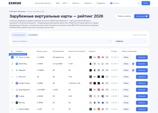Image resolution: width=158 pixels, height=113 pixels.
Task: Click Оформить for Terbium Wallet
Action: [x=142, y=109]
